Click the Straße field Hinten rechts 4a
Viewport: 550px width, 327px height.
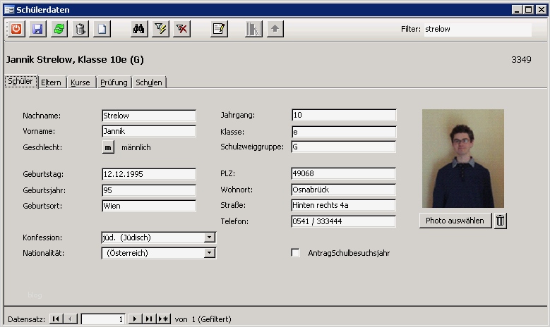coord(344,205)
